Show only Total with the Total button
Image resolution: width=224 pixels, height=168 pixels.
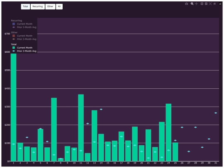[x=25, y=7]
